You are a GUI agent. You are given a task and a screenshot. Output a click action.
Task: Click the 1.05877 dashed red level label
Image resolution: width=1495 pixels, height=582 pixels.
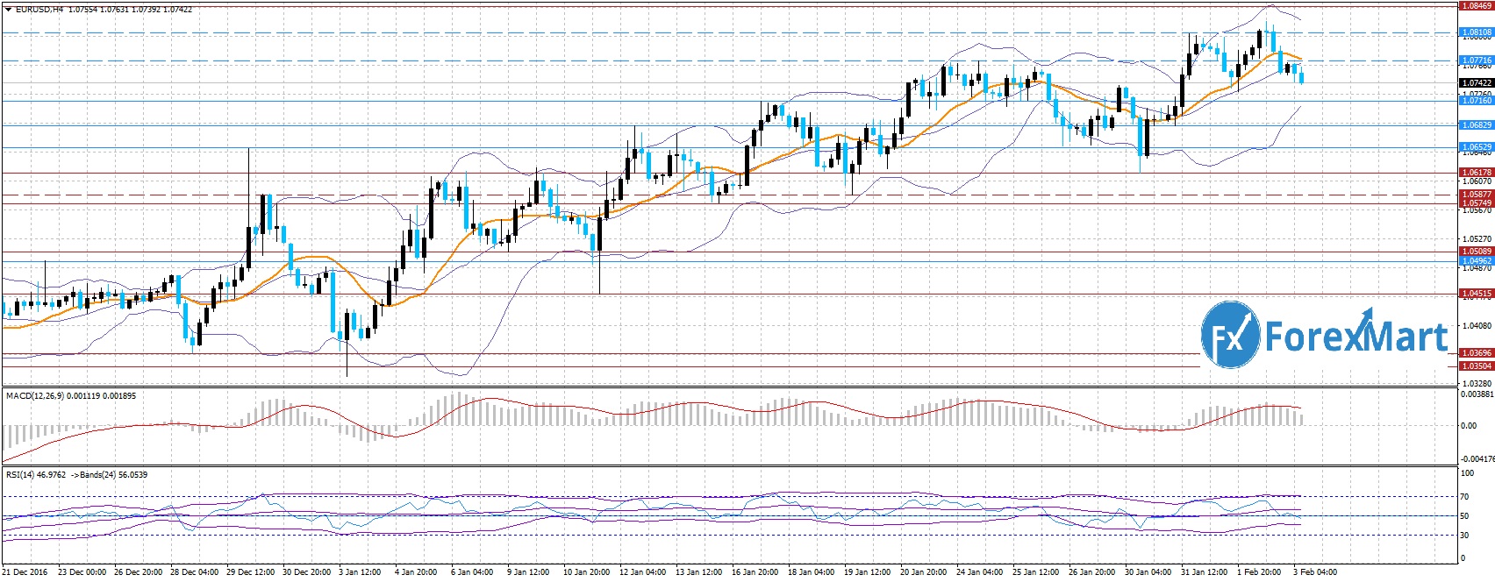coord(1476,194)
